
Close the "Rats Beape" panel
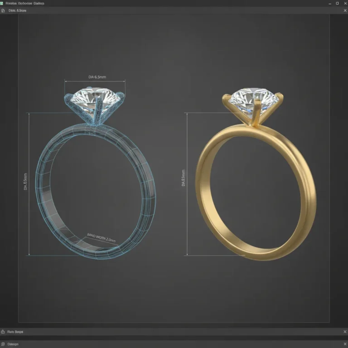(345, 332)
